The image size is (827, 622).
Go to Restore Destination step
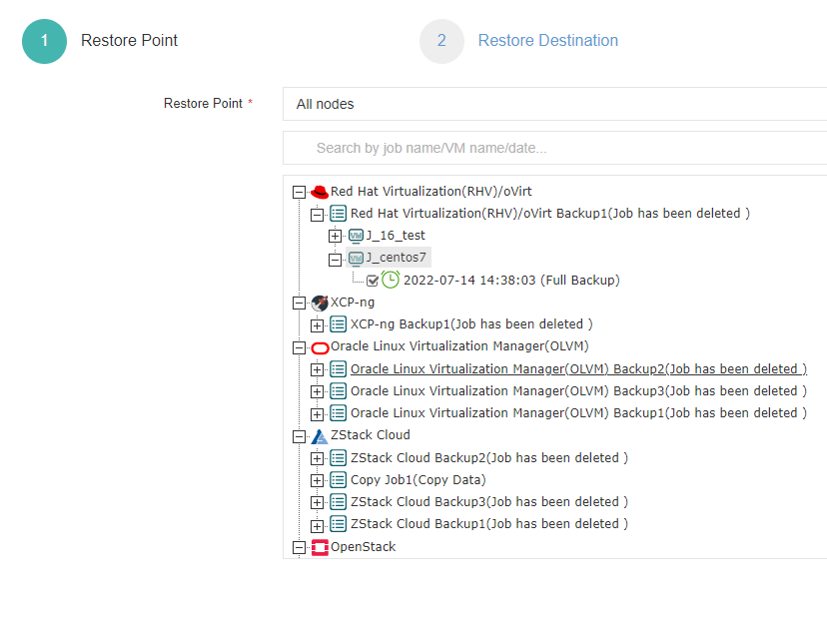(x=547, y=41)
